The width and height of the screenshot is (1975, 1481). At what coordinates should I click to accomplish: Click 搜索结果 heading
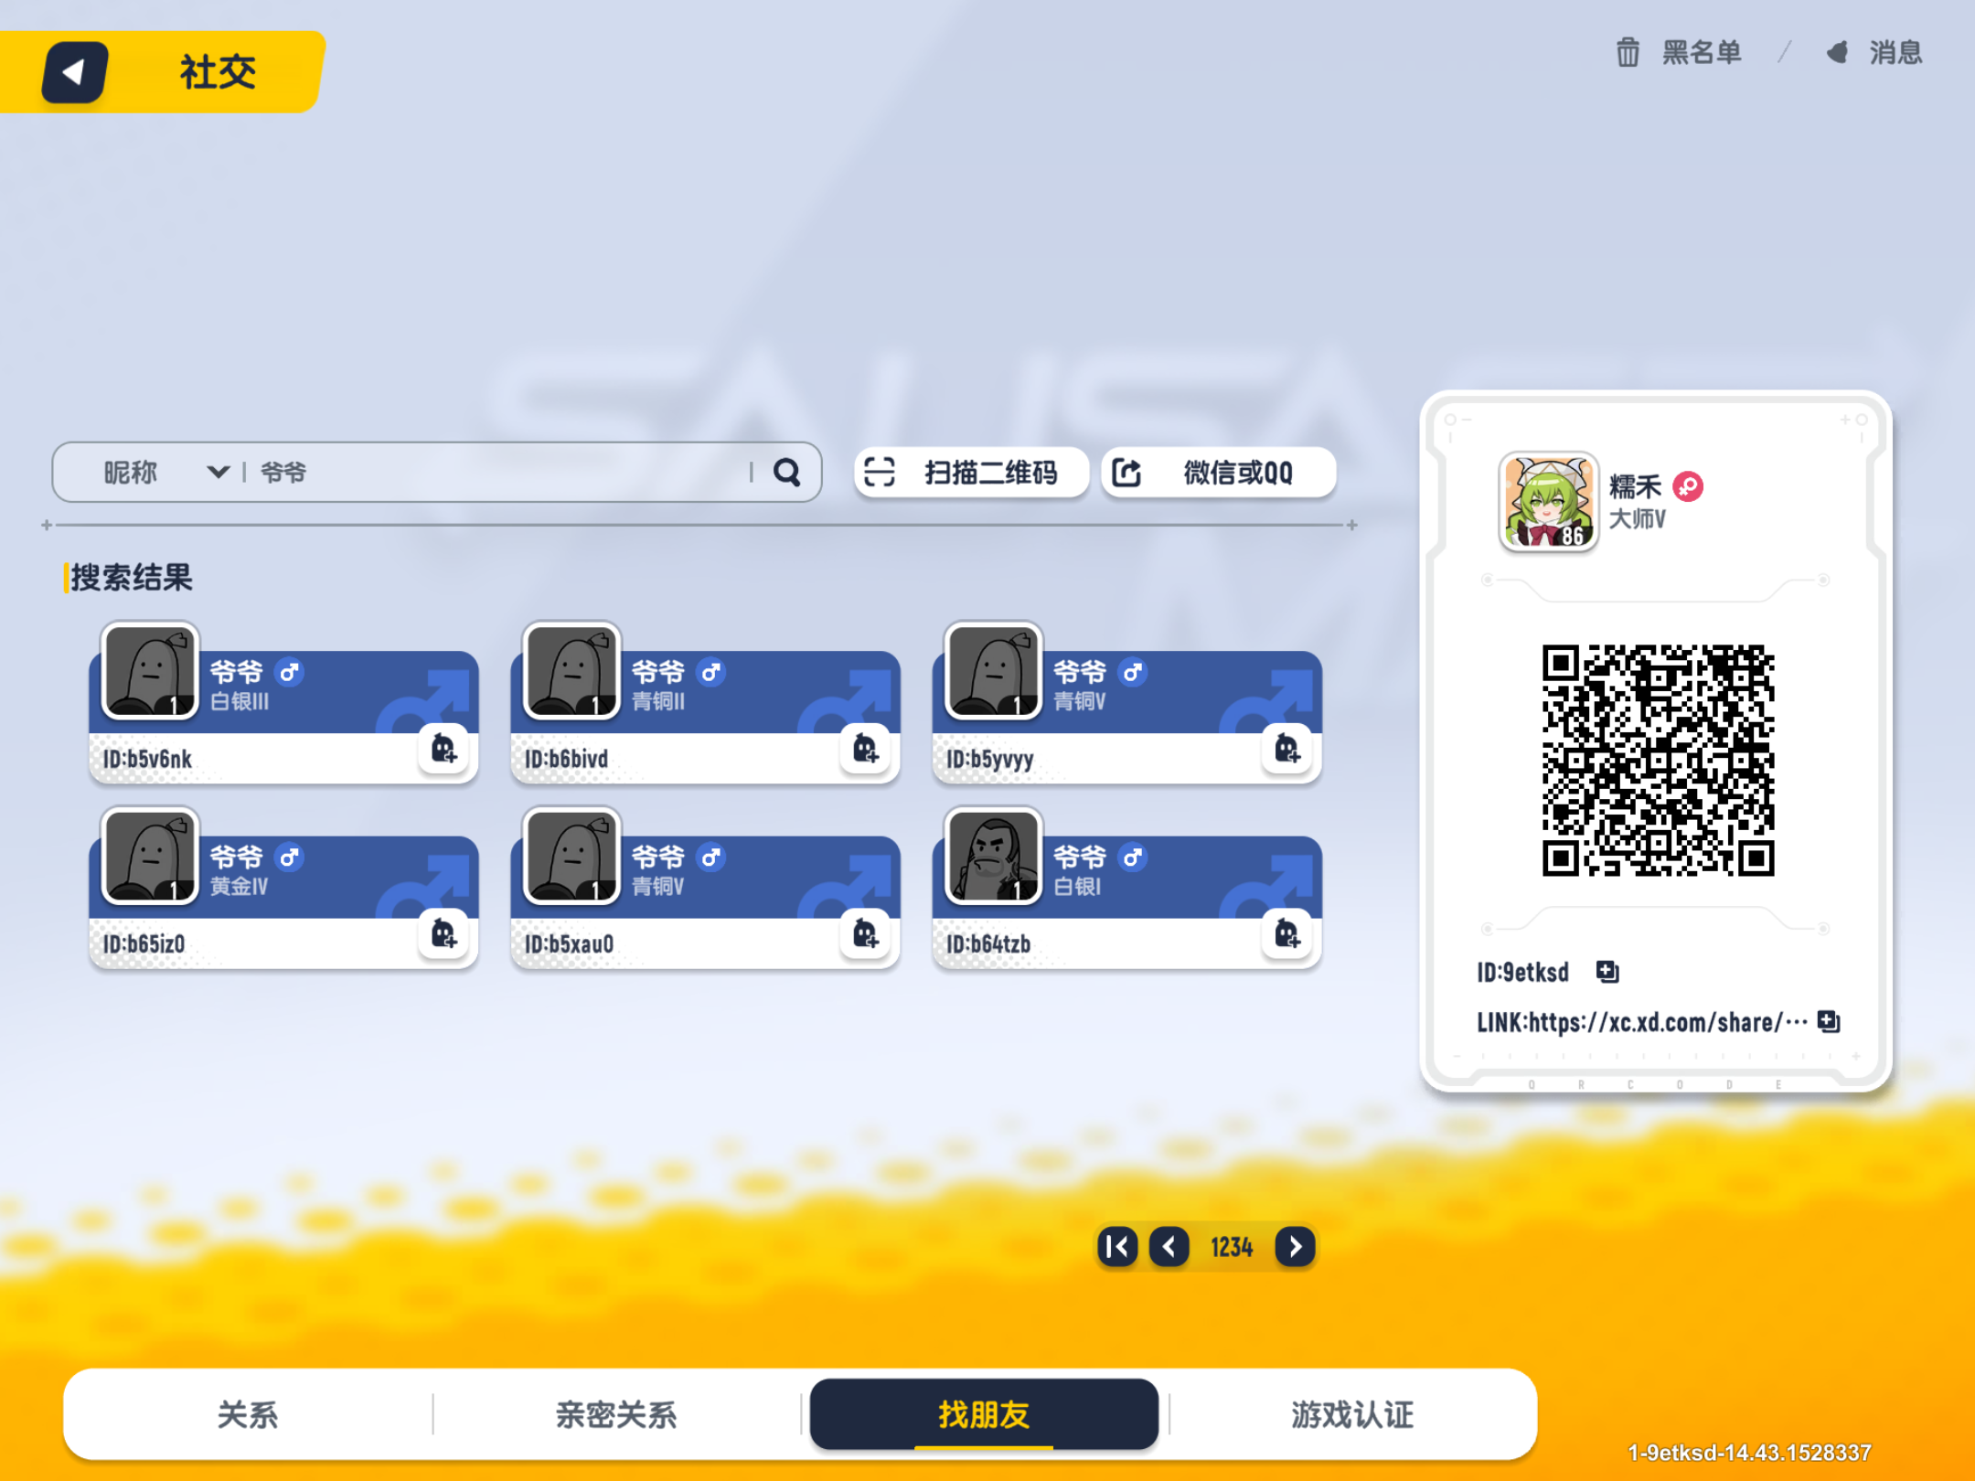coord(132,578)
